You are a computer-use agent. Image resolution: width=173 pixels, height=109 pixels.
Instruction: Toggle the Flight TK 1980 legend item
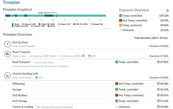[46, 24]
